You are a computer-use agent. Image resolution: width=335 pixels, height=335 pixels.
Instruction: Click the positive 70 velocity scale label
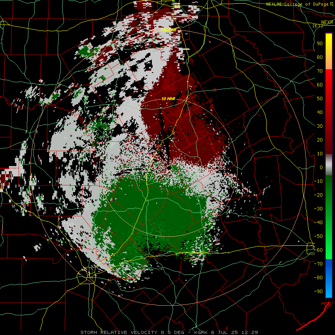(320, 71)
